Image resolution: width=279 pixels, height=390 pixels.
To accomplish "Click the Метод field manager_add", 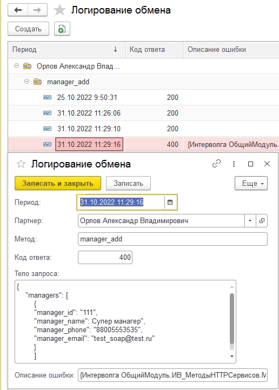I will (x=172, y=239).
